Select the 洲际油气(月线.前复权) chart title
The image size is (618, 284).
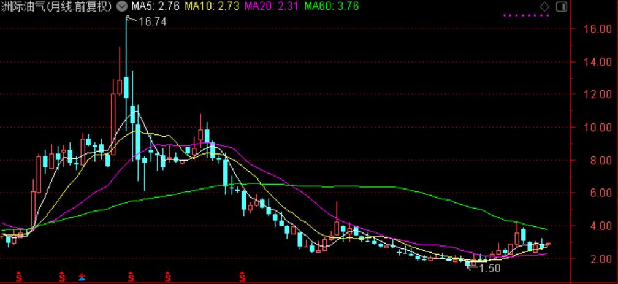[56, 6]
